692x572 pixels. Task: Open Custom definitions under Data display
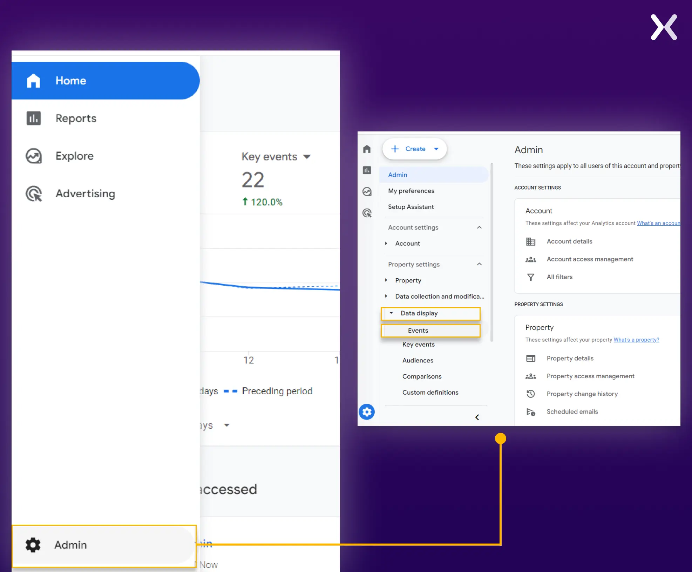(x=430, y=393)
